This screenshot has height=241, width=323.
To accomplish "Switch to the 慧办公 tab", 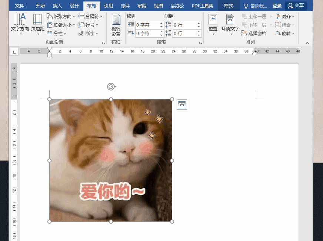I will pos(177,6).
